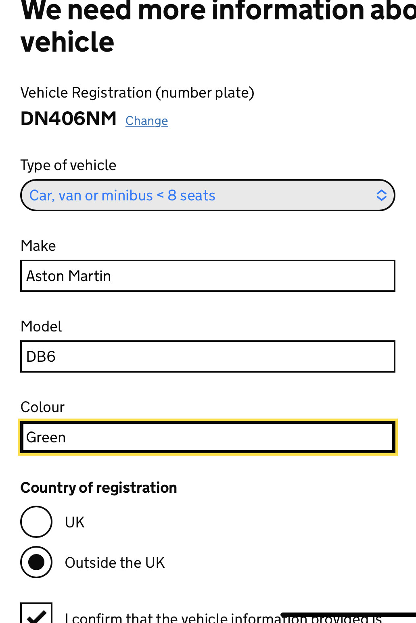Choose the UK radio button
The height and width of the screenshot is (623, 416).
pos(36,522)
